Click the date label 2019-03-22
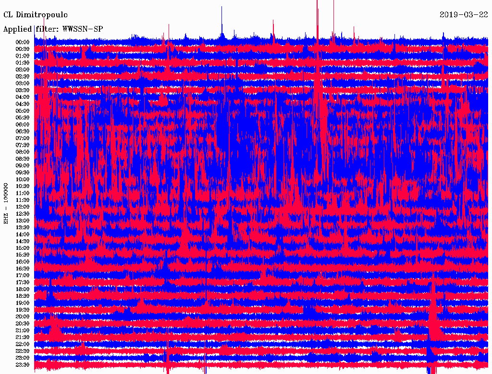492x374 pixels. [464, 14]
